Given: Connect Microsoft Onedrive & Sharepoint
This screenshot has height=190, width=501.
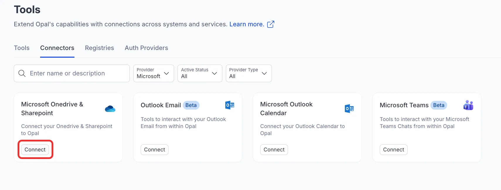Looking at the screenshot, I should pos(35,150).
